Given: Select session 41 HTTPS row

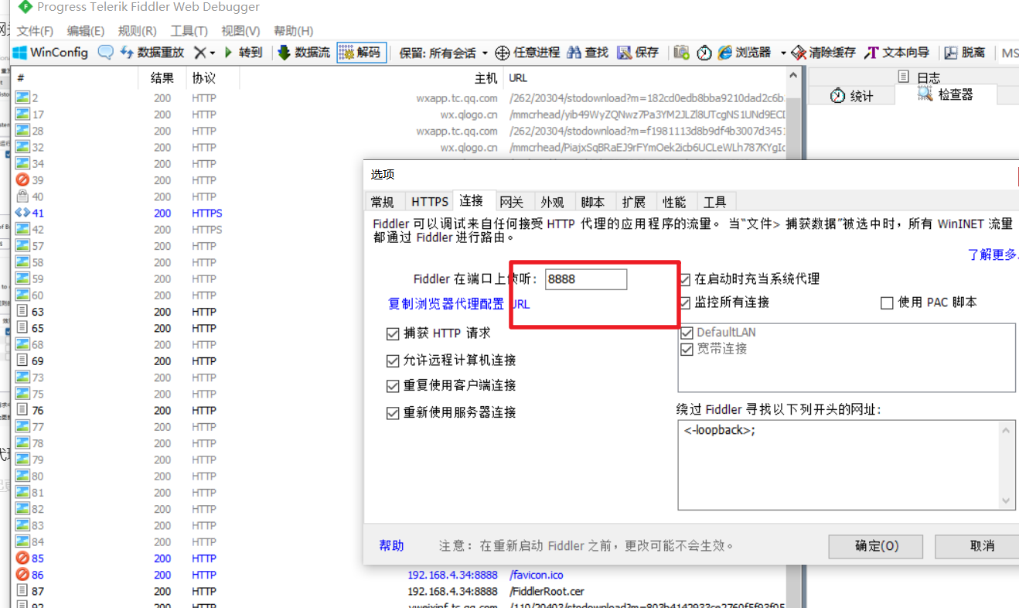Looking at the screenshot, I should pos(400,213).
